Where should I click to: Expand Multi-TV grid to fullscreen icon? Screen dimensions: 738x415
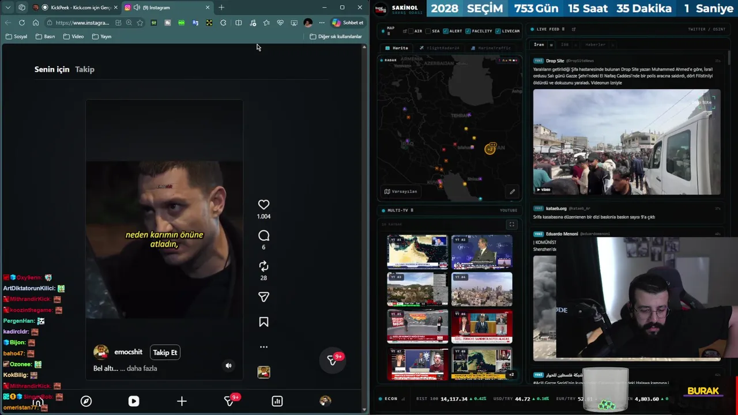click(x=511, y=224)
